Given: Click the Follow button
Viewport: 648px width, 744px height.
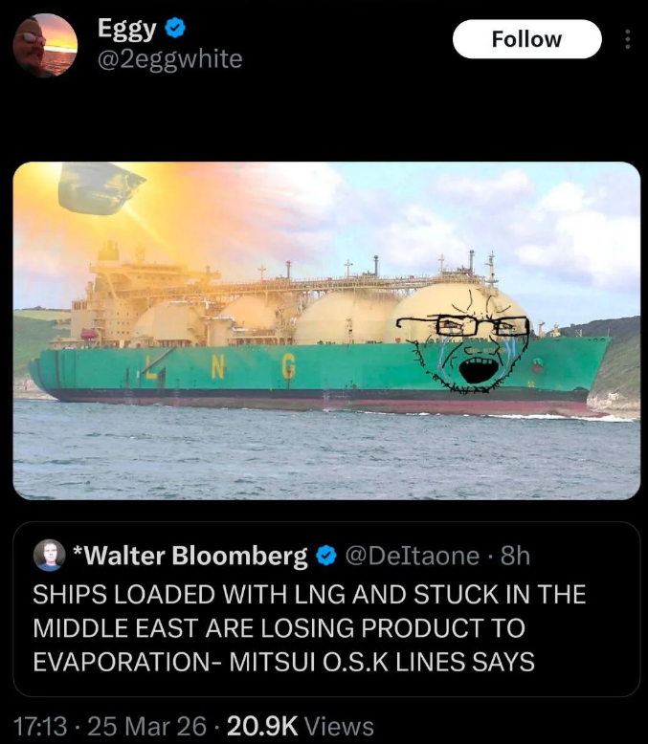Looking at the screenshot, I should click(x=526, y=39).
